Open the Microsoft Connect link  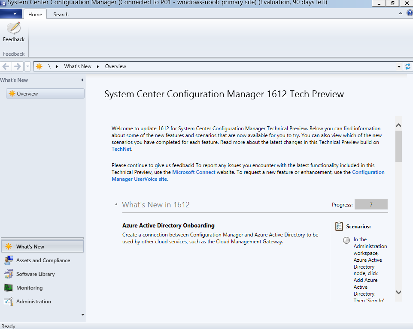tap(194, 172)
